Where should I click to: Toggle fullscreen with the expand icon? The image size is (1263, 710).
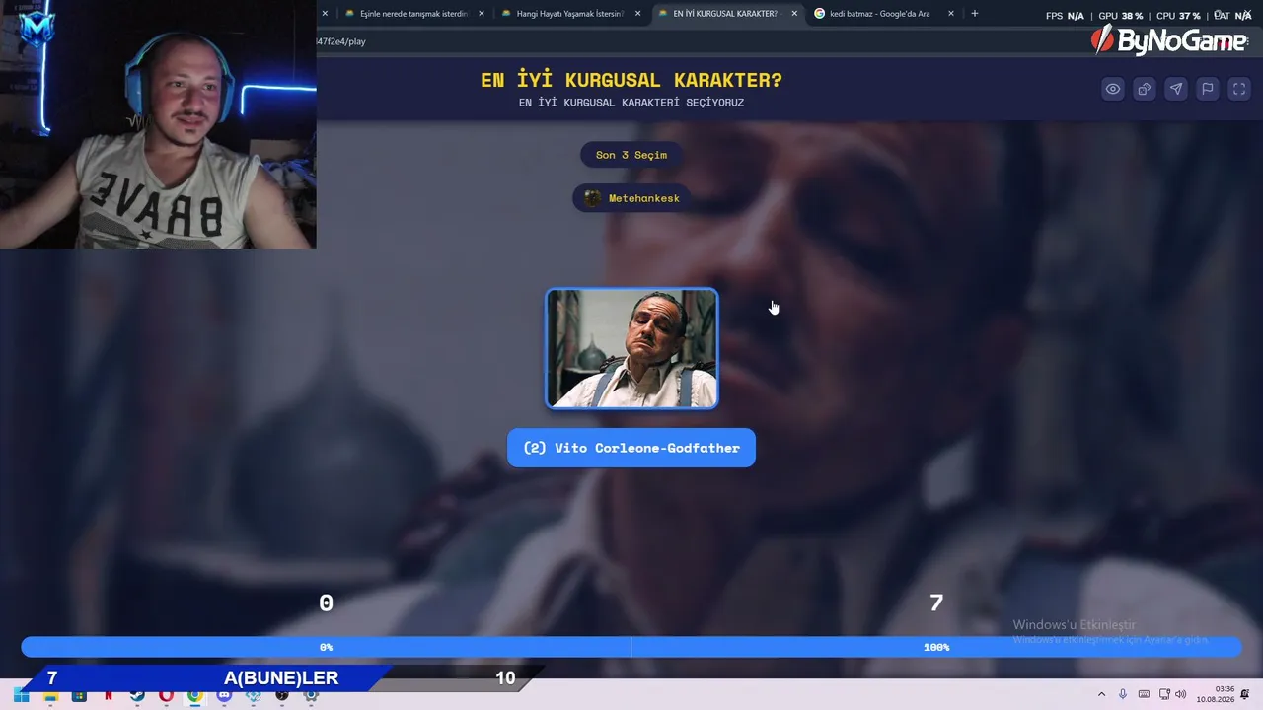pyautogui.click(x=1239, y=89)
